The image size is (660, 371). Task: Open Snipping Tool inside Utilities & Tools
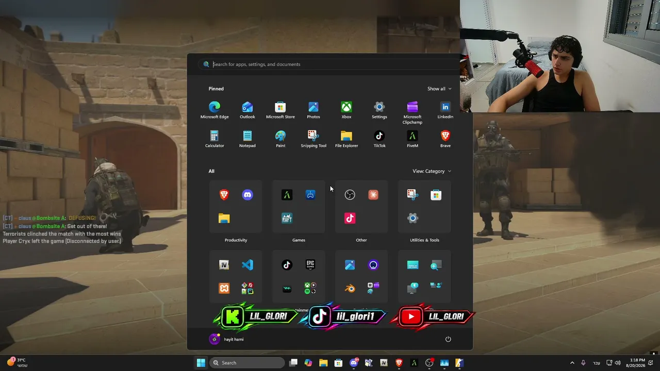coord(412,195)
